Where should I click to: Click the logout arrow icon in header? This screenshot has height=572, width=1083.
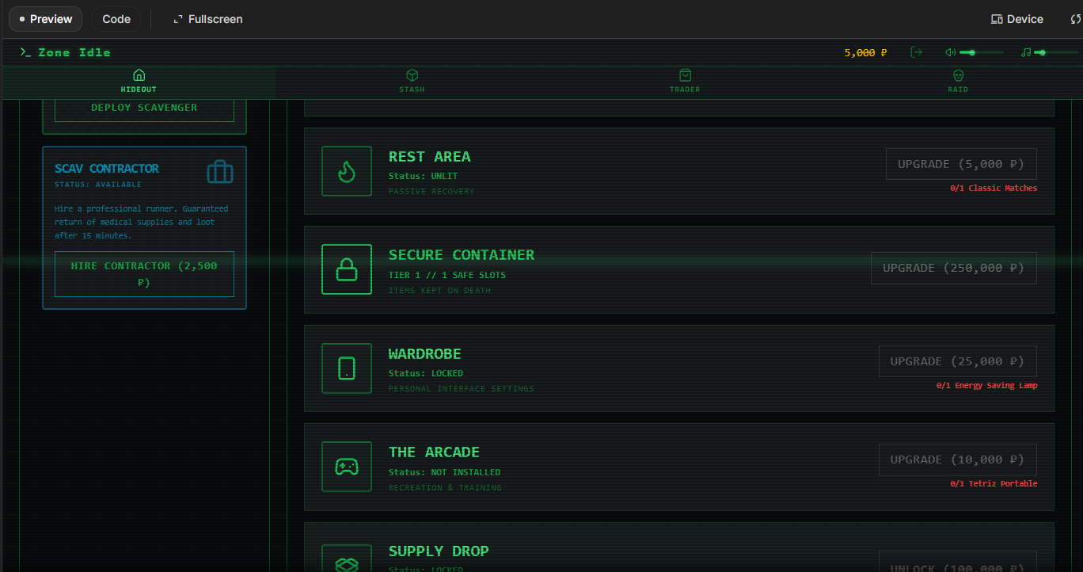917,52
